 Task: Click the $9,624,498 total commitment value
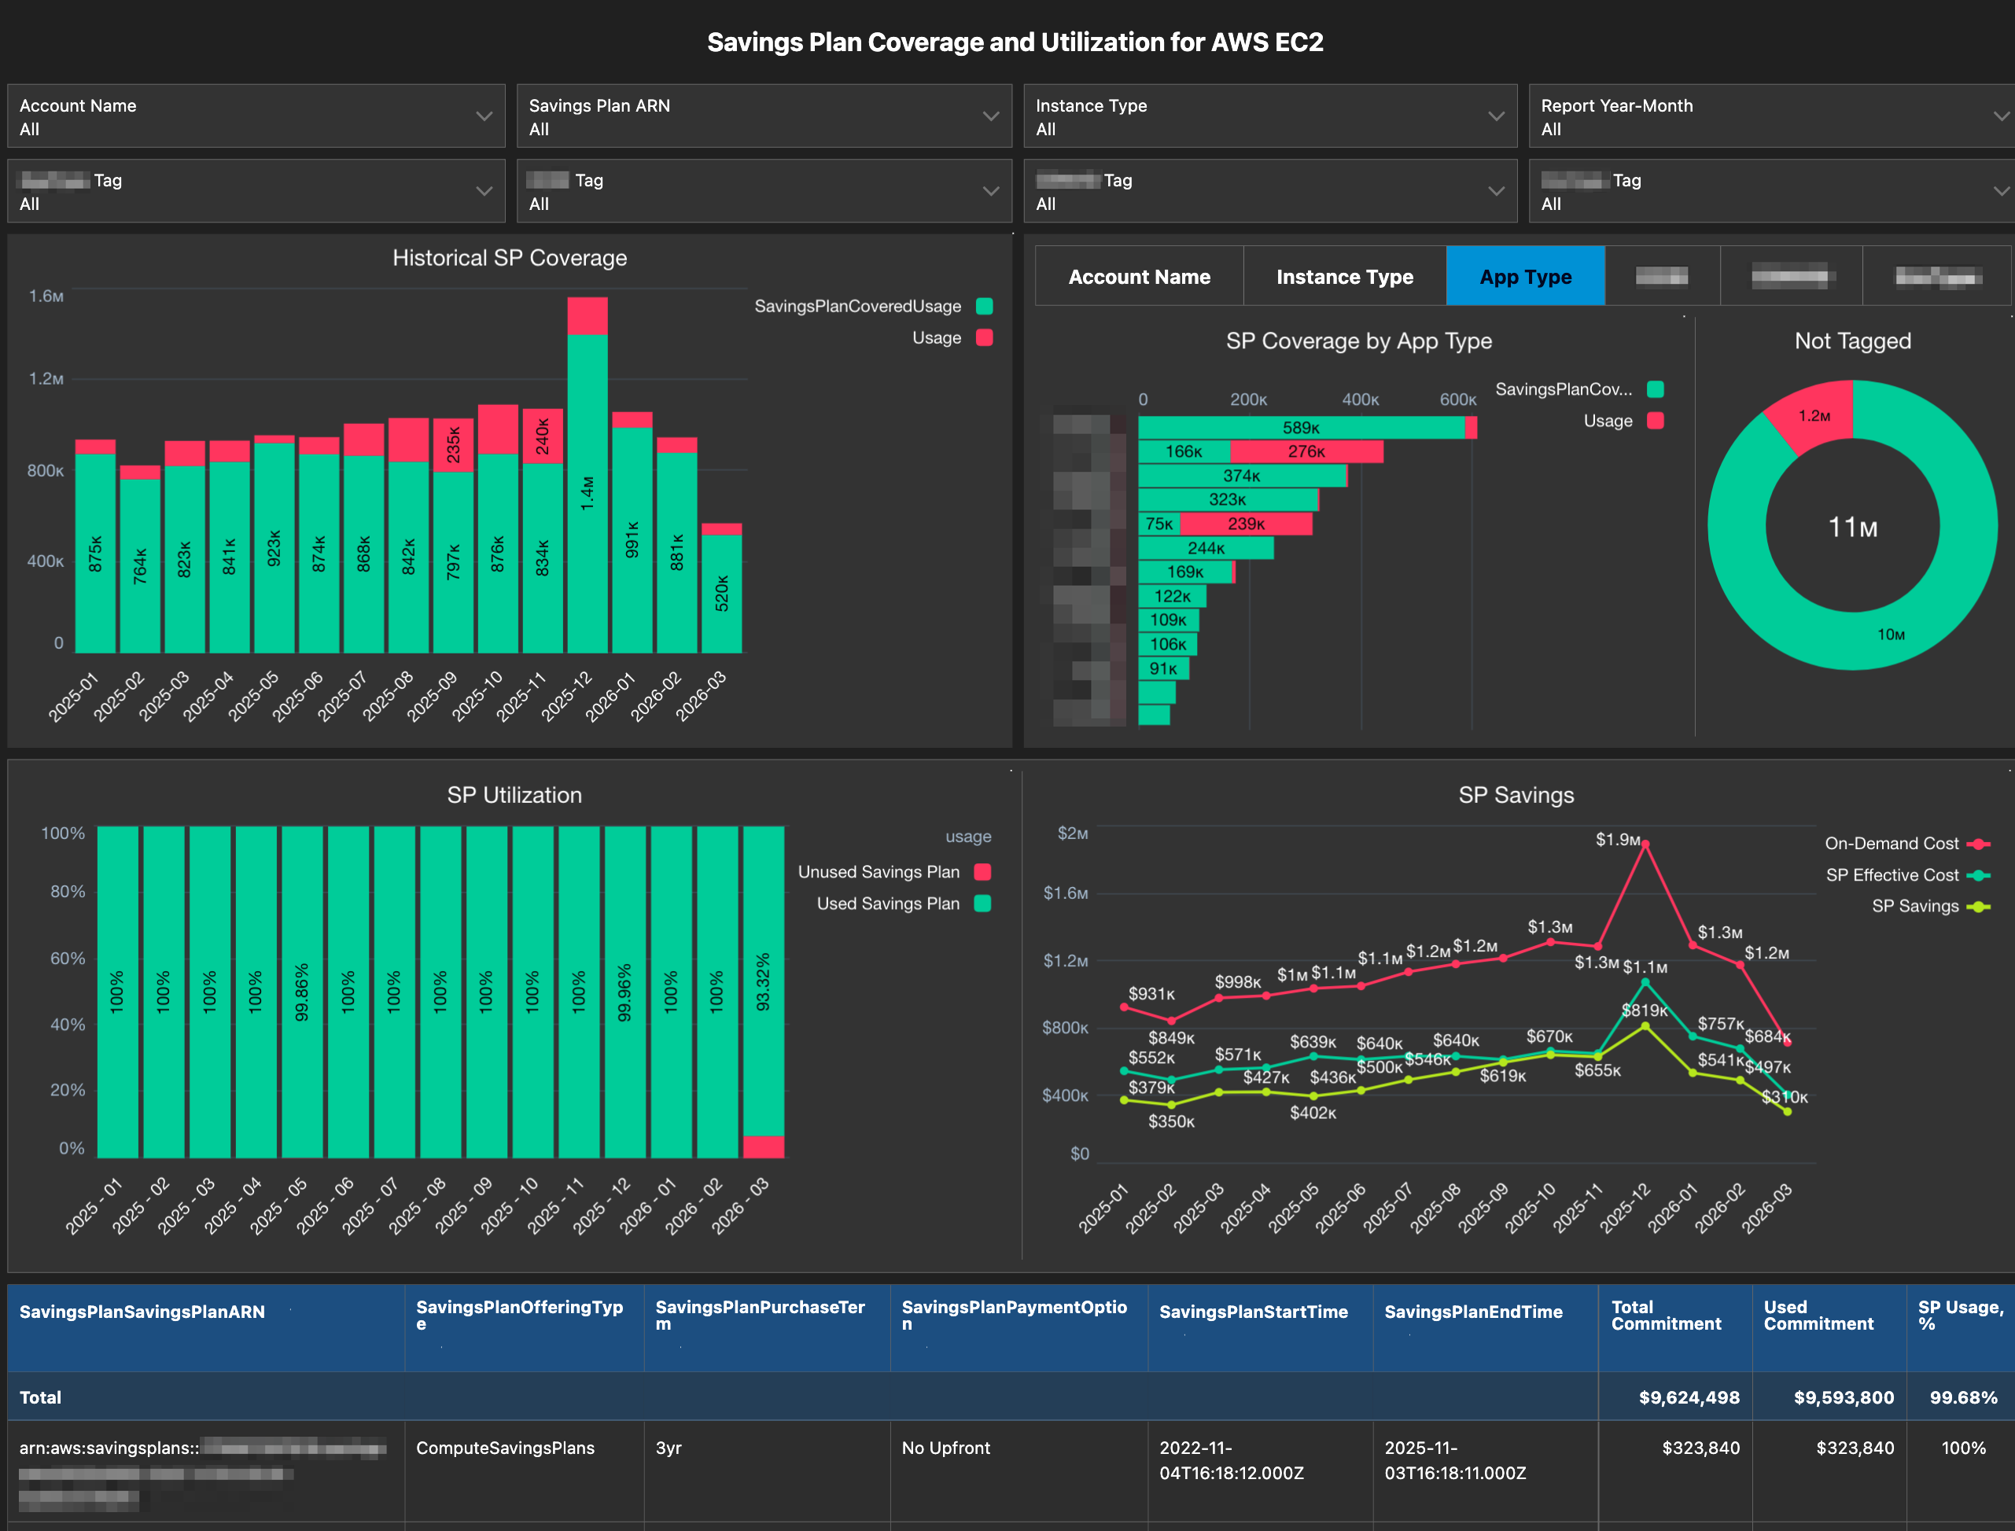pyautogui.click(x=1689, y=1397)
